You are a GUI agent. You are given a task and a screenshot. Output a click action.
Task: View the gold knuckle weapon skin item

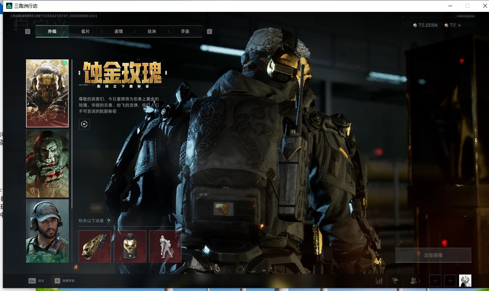tap(95, 246)
